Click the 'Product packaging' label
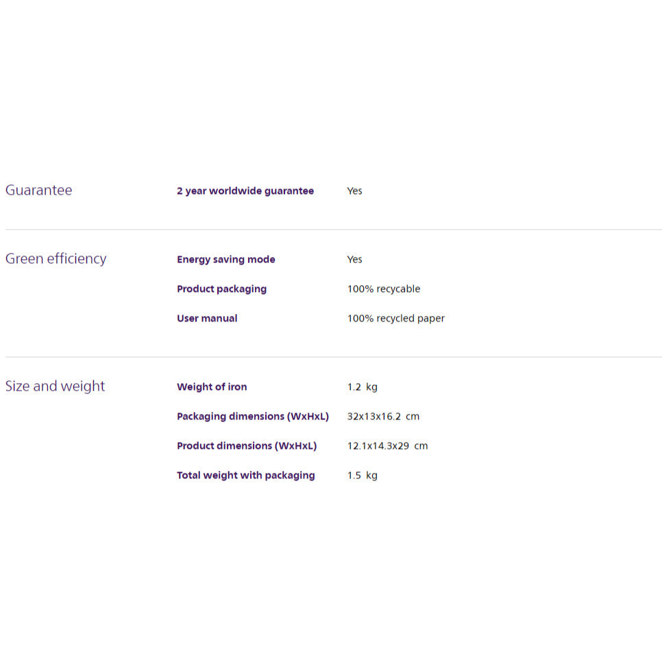The width and height of the screenshot is (662, 662). point(221,289)
